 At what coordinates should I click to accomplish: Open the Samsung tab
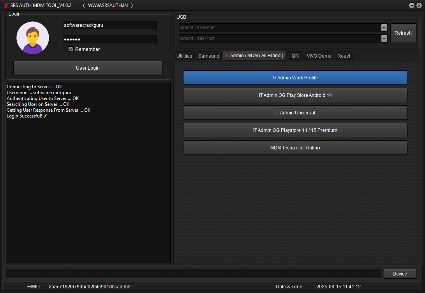point(209,56)
